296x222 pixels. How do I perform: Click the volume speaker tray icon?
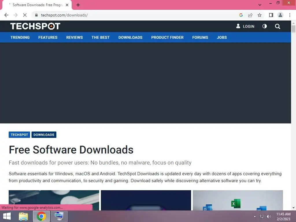point(269,217)
